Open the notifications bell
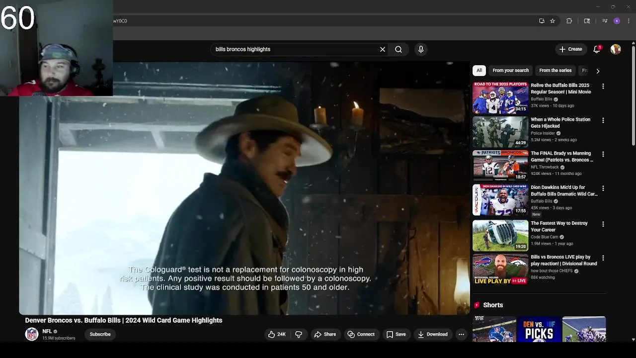The height and width of the screenshot is (358, 636). pyautogui.click(x=597, y=49)
